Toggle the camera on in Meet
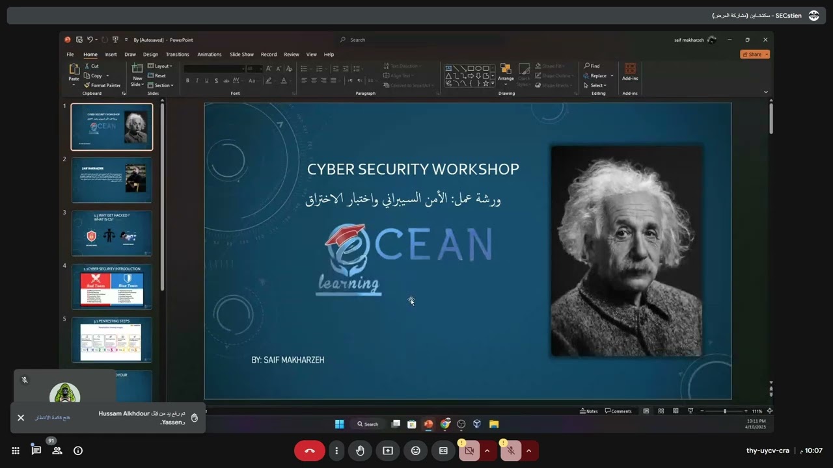This screenshot has height=468, width=833. pos(469,450)
